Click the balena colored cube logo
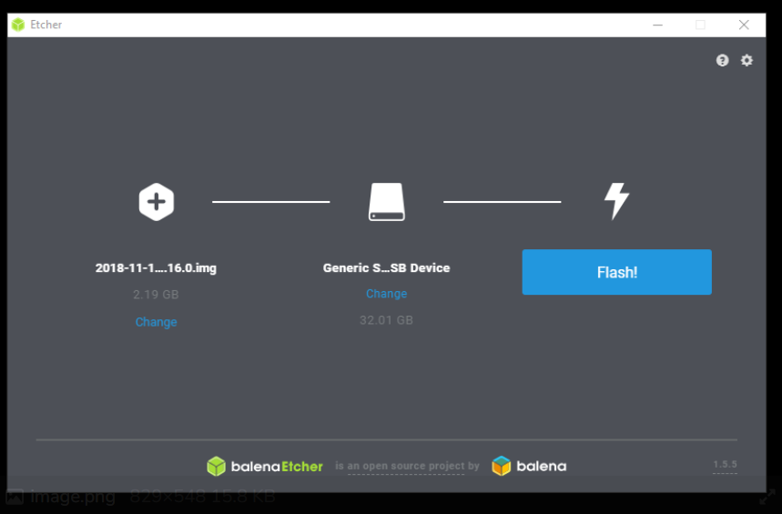 (x=502, y=466)
